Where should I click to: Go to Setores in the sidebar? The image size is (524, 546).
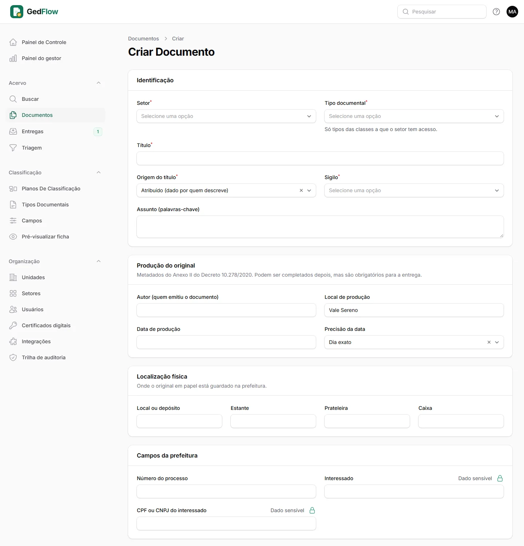tap(56, 293)
